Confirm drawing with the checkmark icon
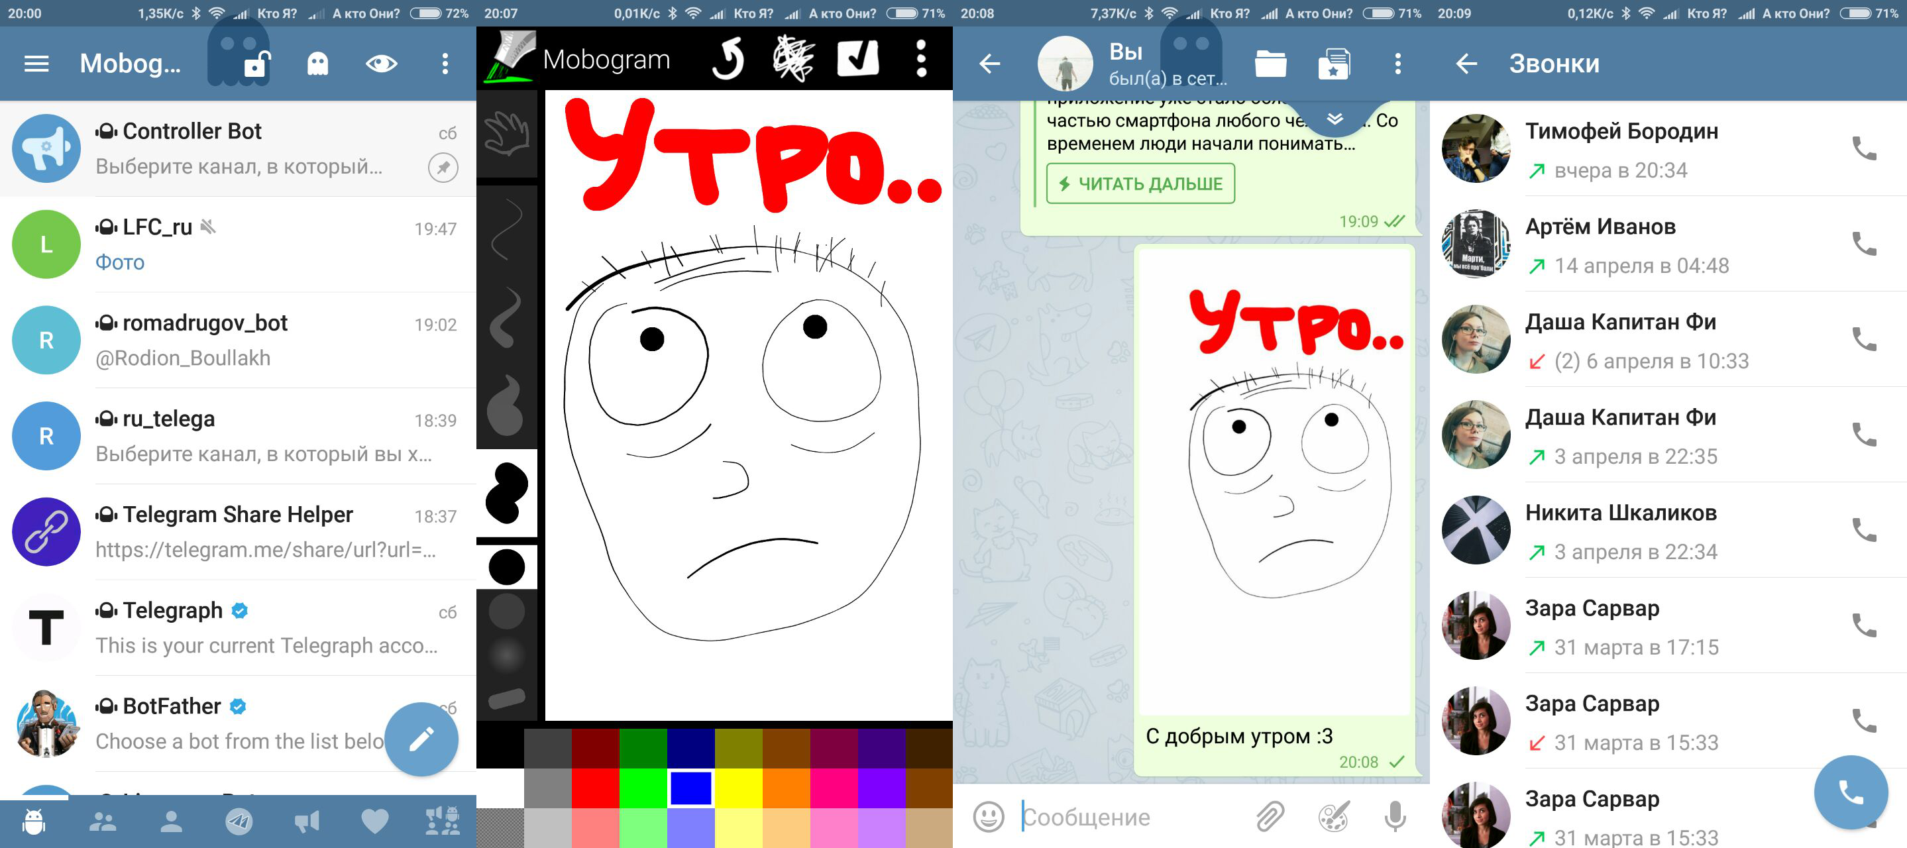1907x848 pixels. pyautogui.click(x=857, y=59)
